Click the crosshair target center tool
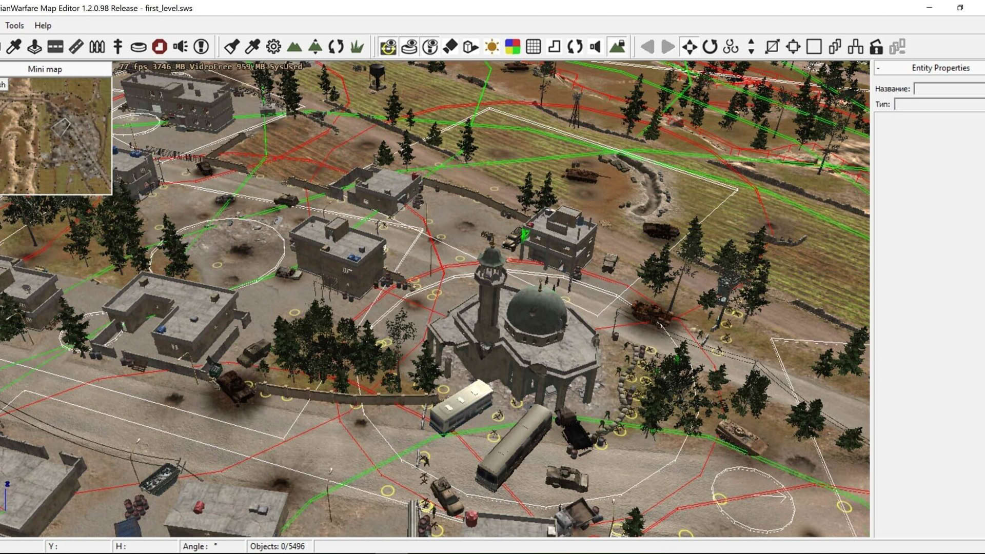This screenshot has width=985, height=554. [x=793, y=47]
